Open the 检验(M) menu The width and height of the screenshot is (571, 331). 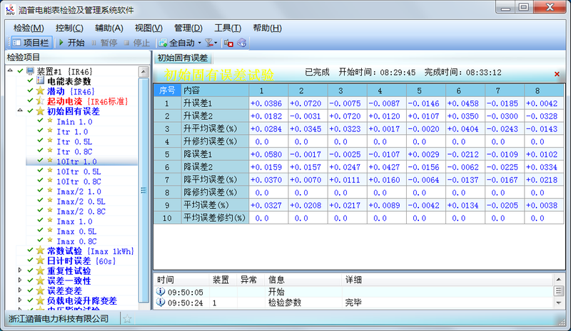[x=27, y=28]
